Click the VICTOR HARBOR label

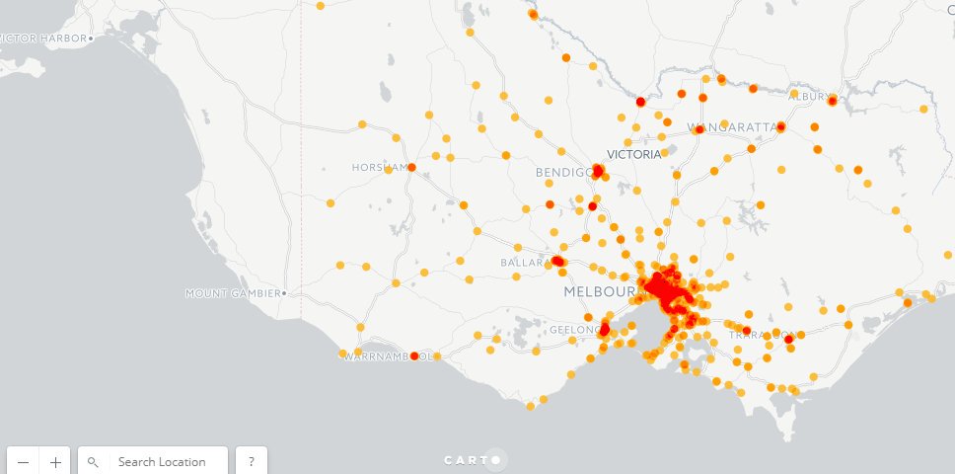pyautogui.click(x=43, y=38)
